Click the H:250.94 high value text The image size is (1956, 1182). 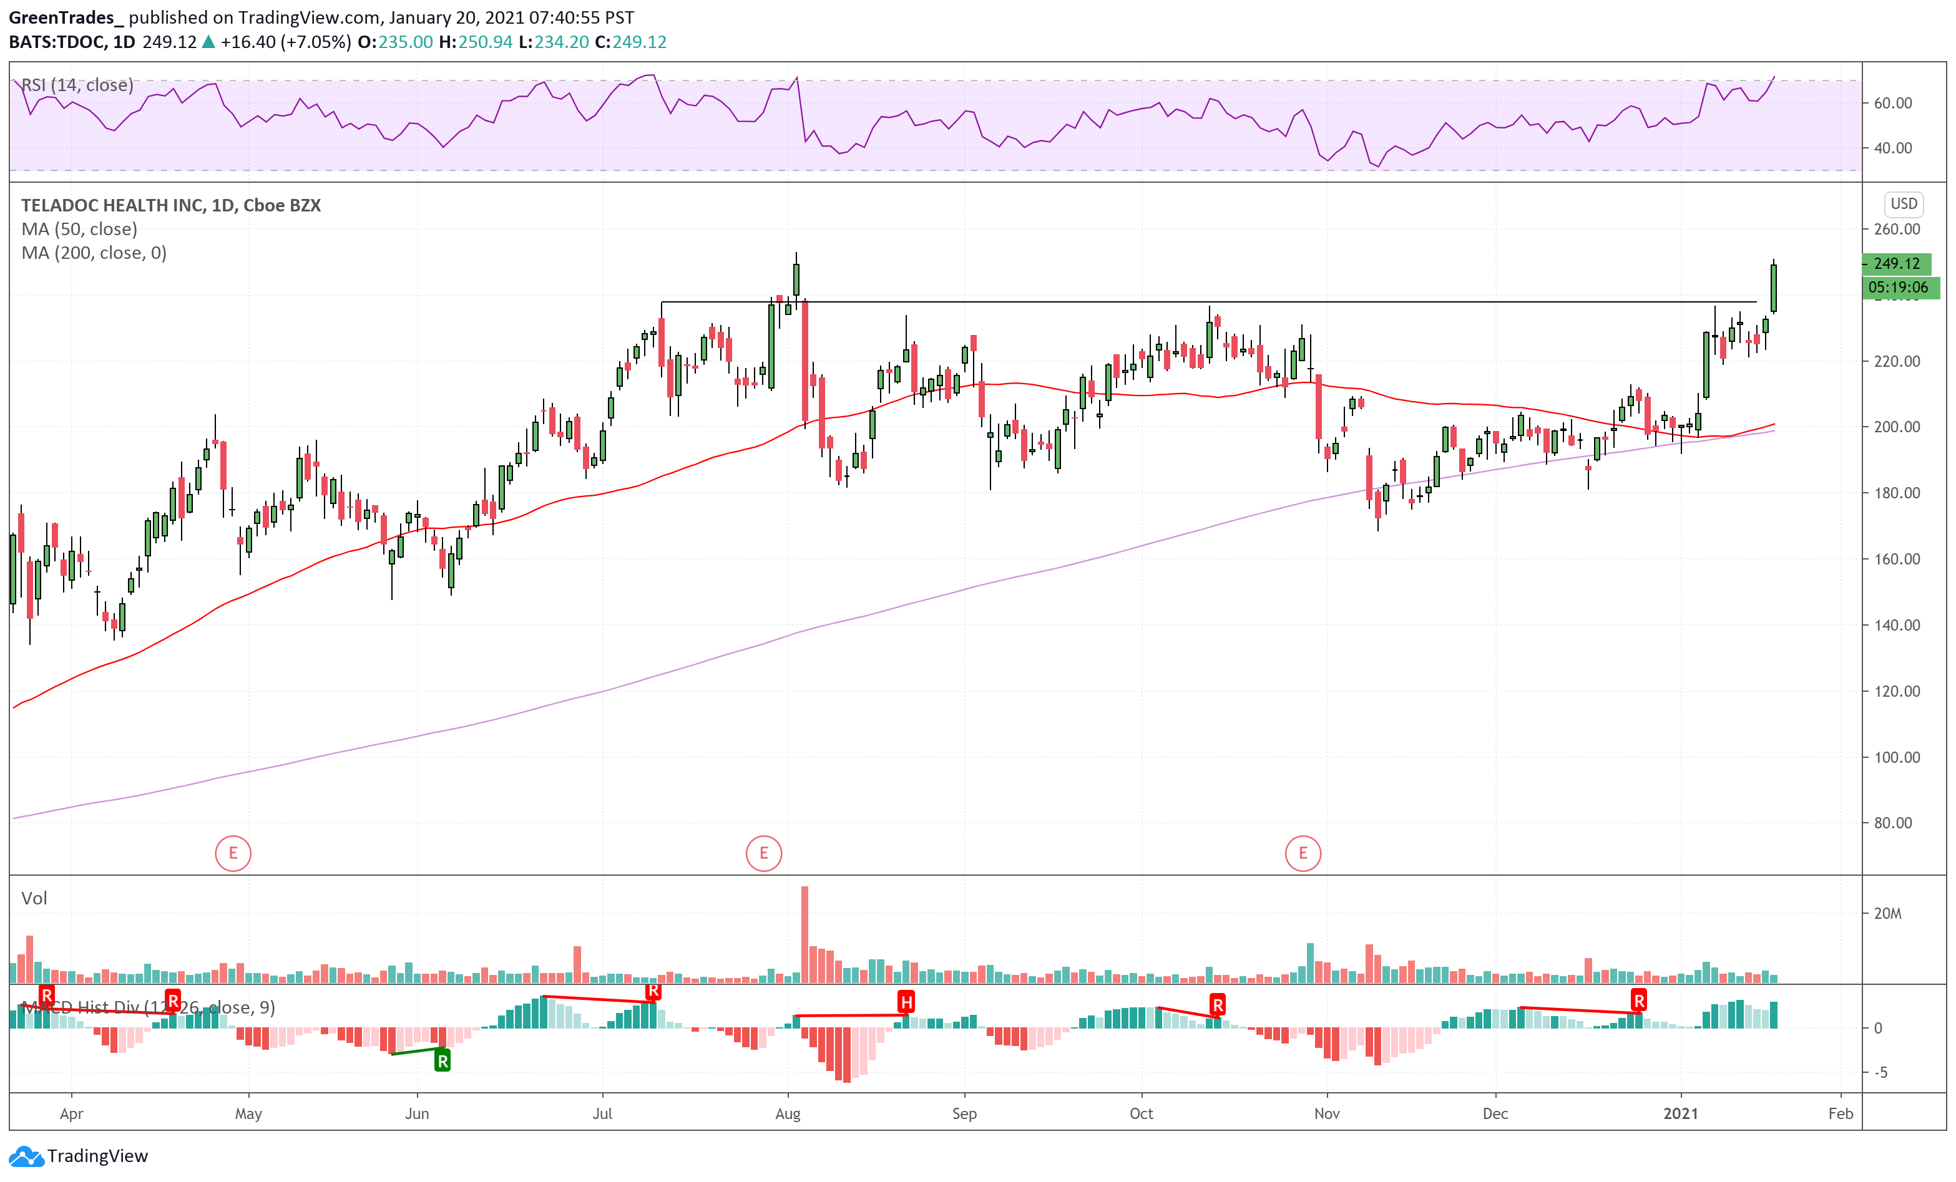coord(476,42)
